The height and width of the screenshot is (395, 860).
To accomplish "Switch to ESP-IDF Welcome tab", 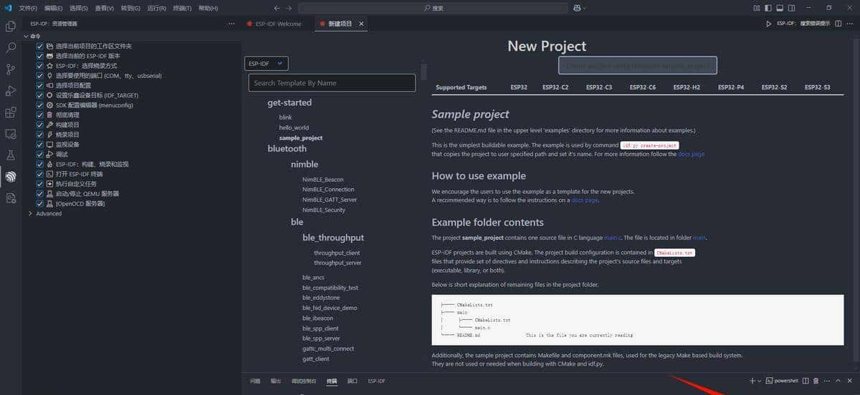I will (278, 24).
